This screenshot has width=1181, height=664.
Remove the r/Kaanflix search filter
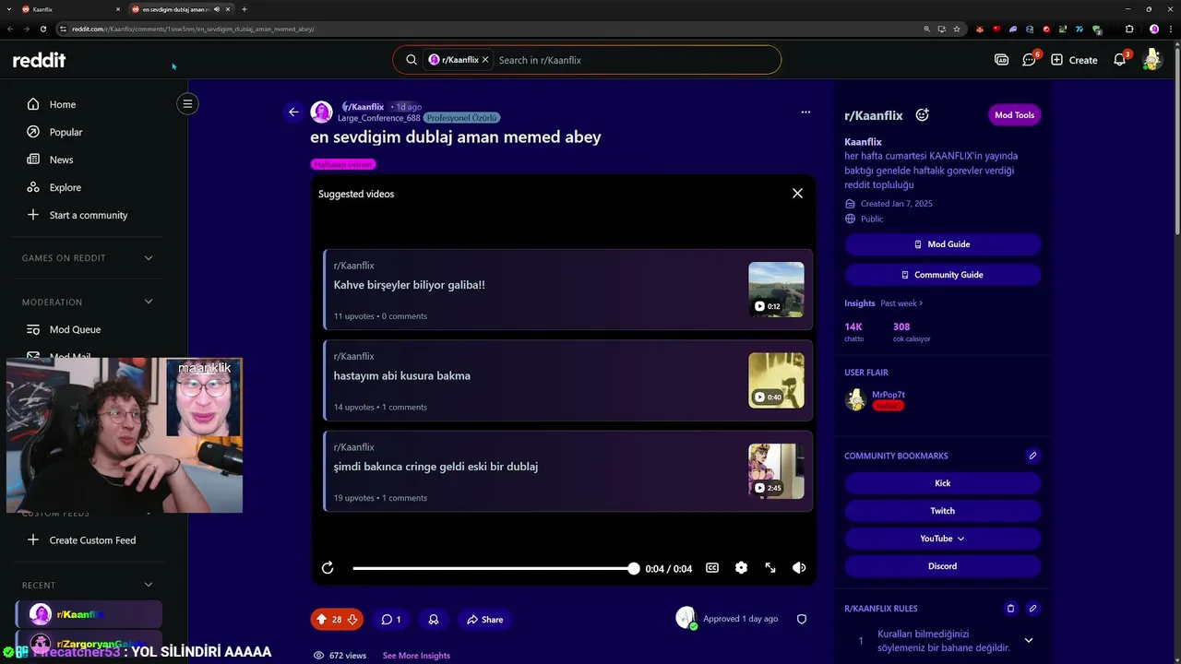pos(485,60)
